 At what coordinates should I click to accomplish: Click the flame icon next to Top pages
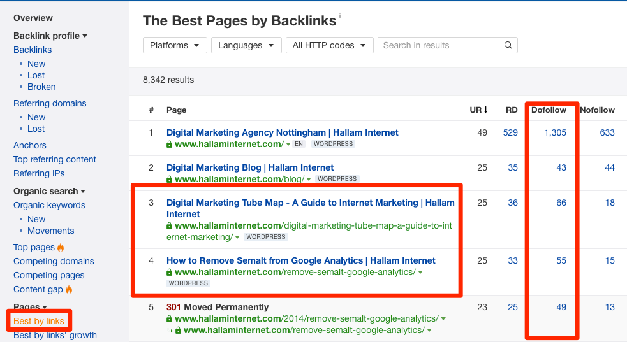[61, 247]
